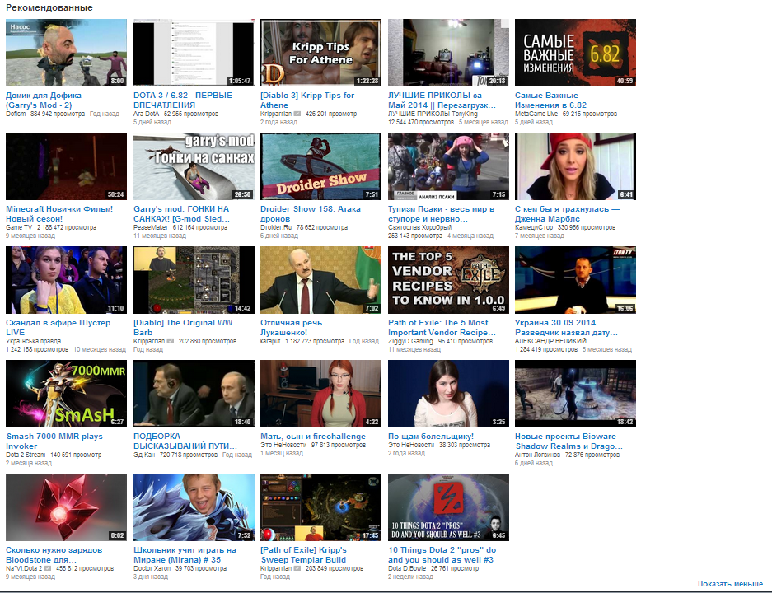Open 'По щам болельщику!' title link

[x=431, y=436]
